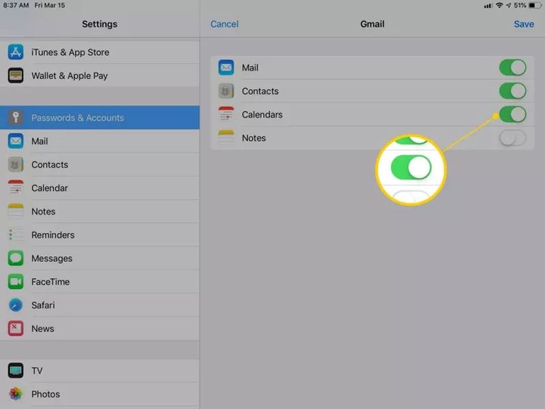The image size is (545, 409).
Task: Disable the Gmail Mail sync toggle
Action: coord(512,67)
